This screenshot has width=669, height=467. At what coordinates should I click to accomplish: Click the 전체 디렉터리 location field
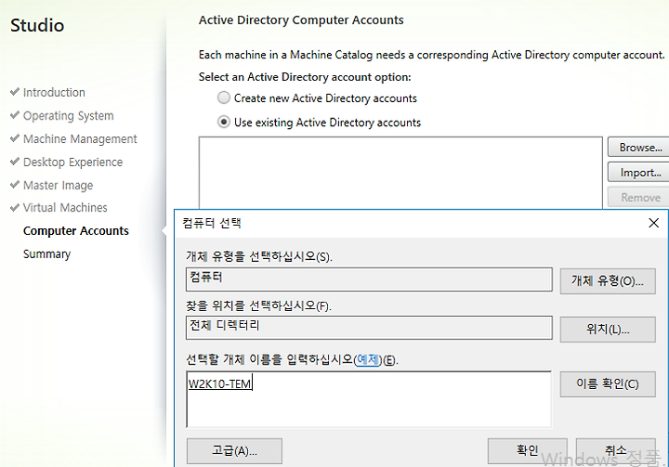[369, 328]
